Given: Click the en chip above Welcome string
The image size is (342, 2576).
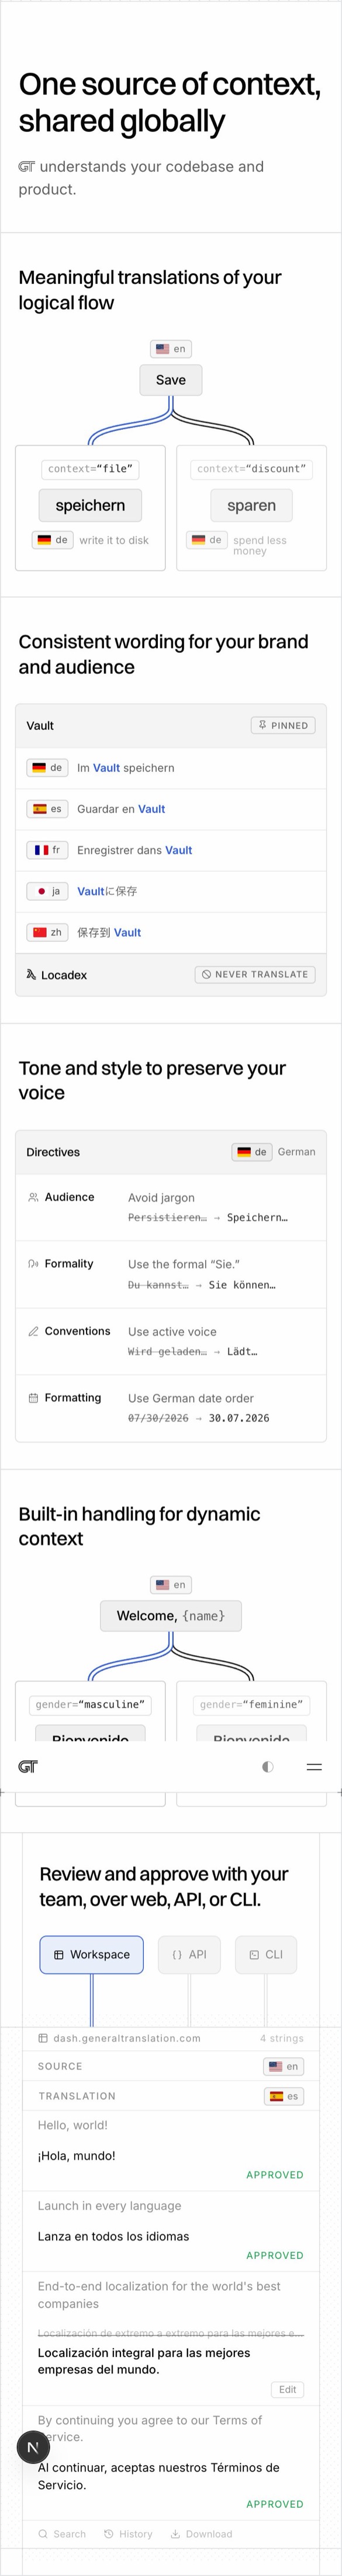Looking at the screenshot, I should pos(171,1585).
